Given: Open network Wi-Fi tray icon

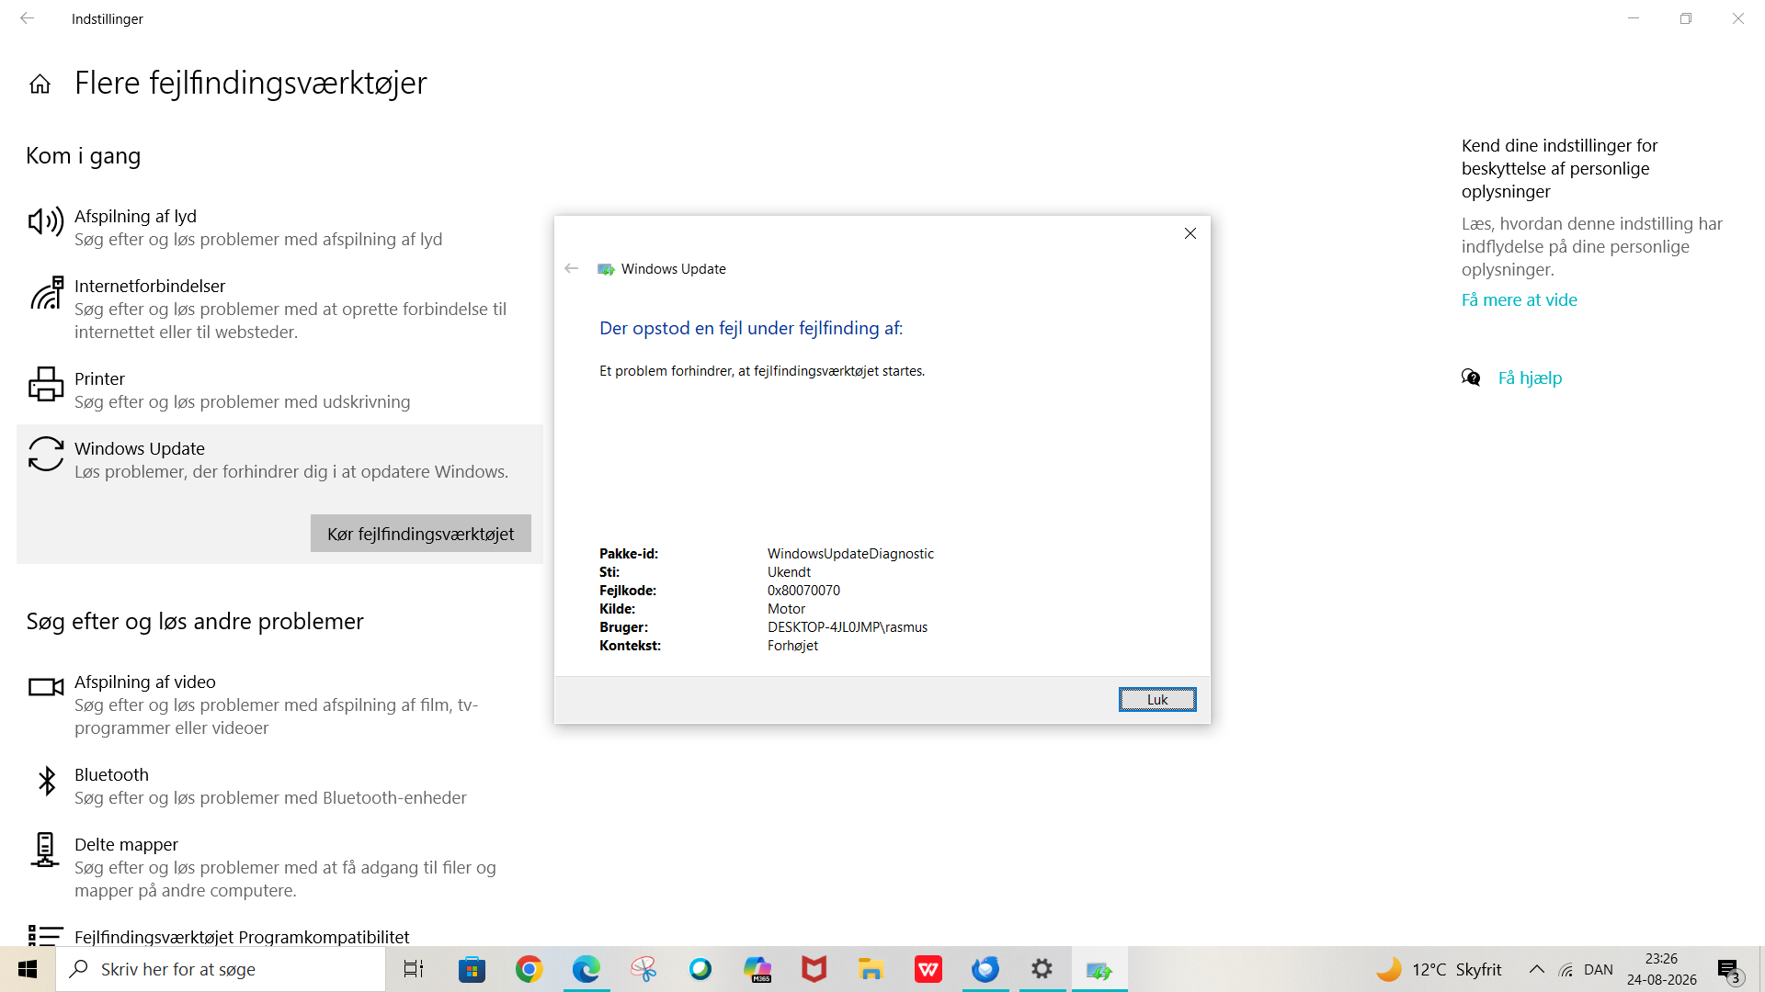Looking at the screenshot, I should [1566, 969].
